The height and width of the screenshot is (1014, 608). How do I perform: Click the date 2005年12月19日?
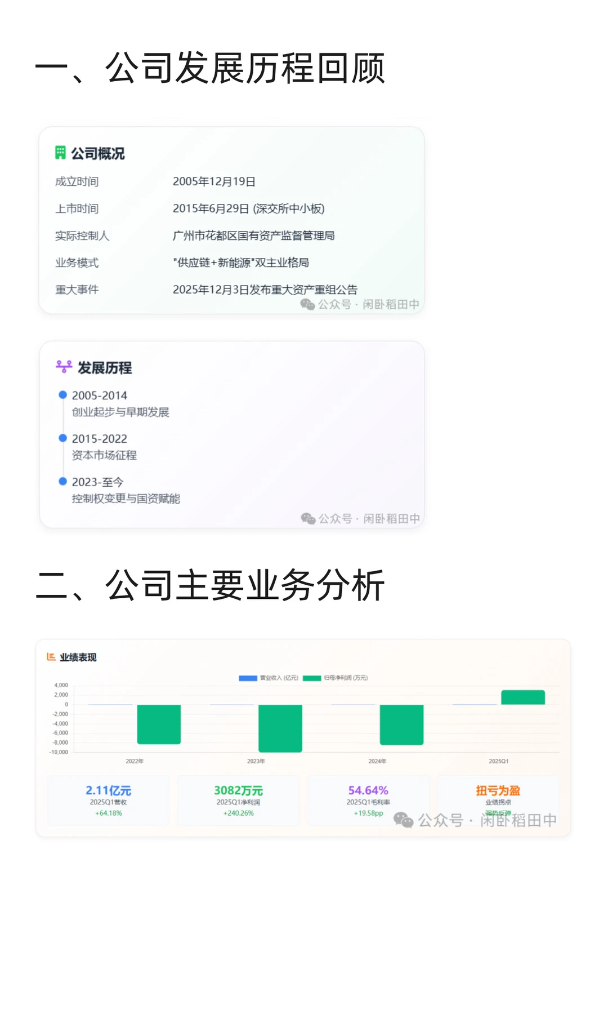(214, 181)
